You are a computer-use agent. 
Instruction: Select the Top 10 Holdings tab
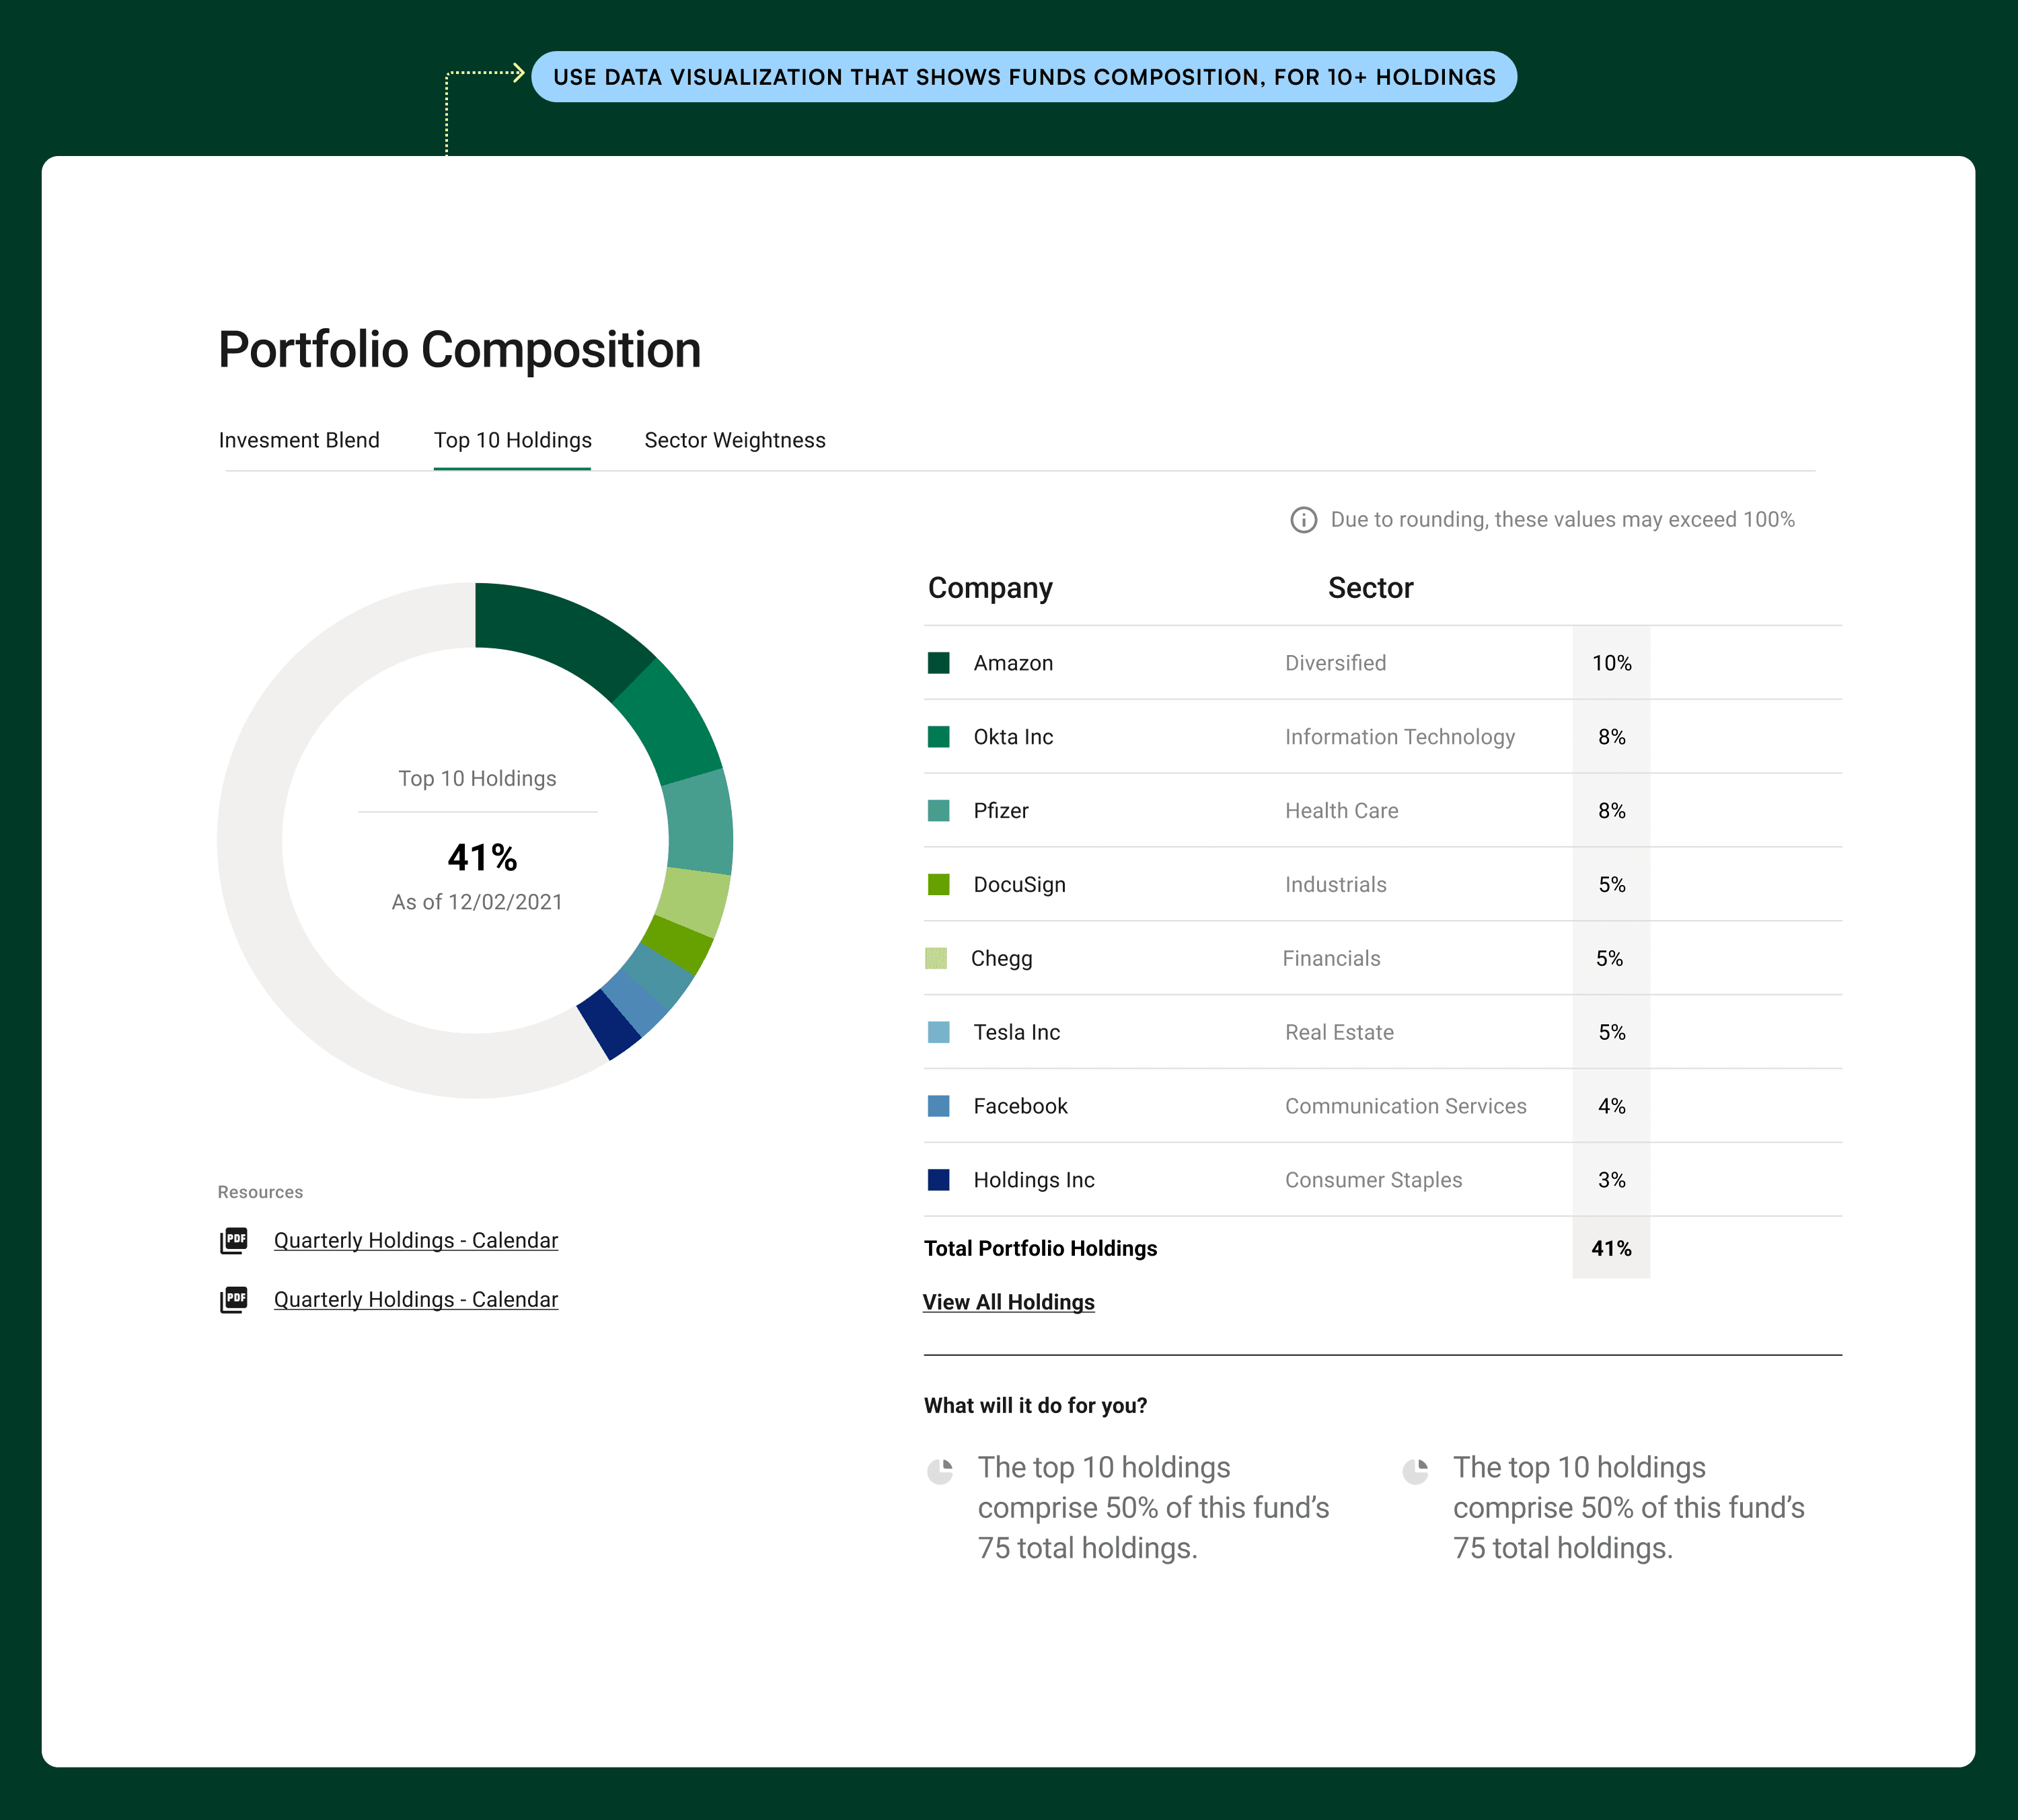coord(512,440)
